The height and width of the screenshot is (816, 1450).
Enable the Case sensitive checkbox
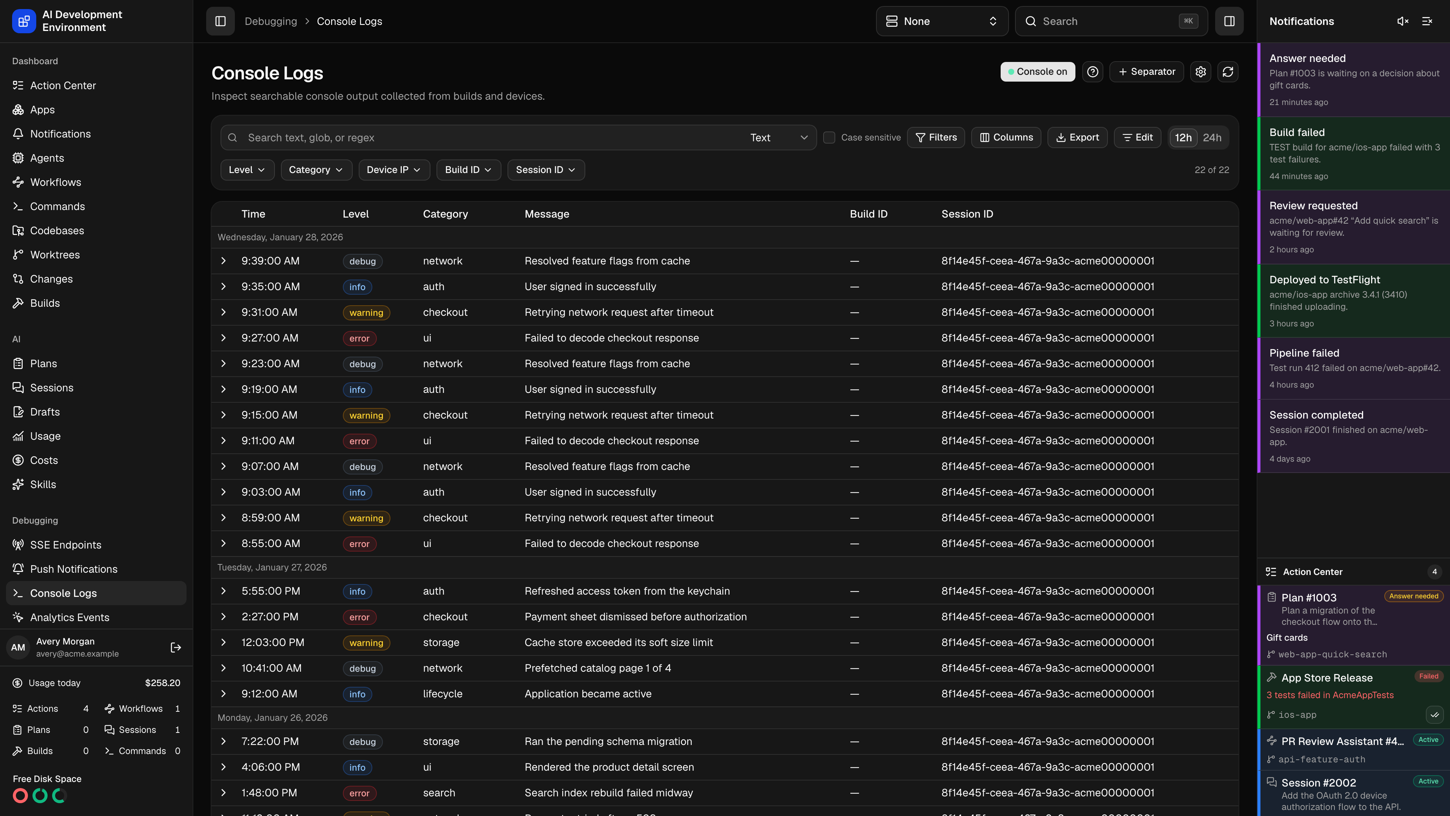click(829, 138)
